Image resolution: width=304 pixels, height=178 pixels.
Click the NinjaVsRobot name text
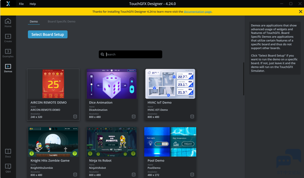97,168
